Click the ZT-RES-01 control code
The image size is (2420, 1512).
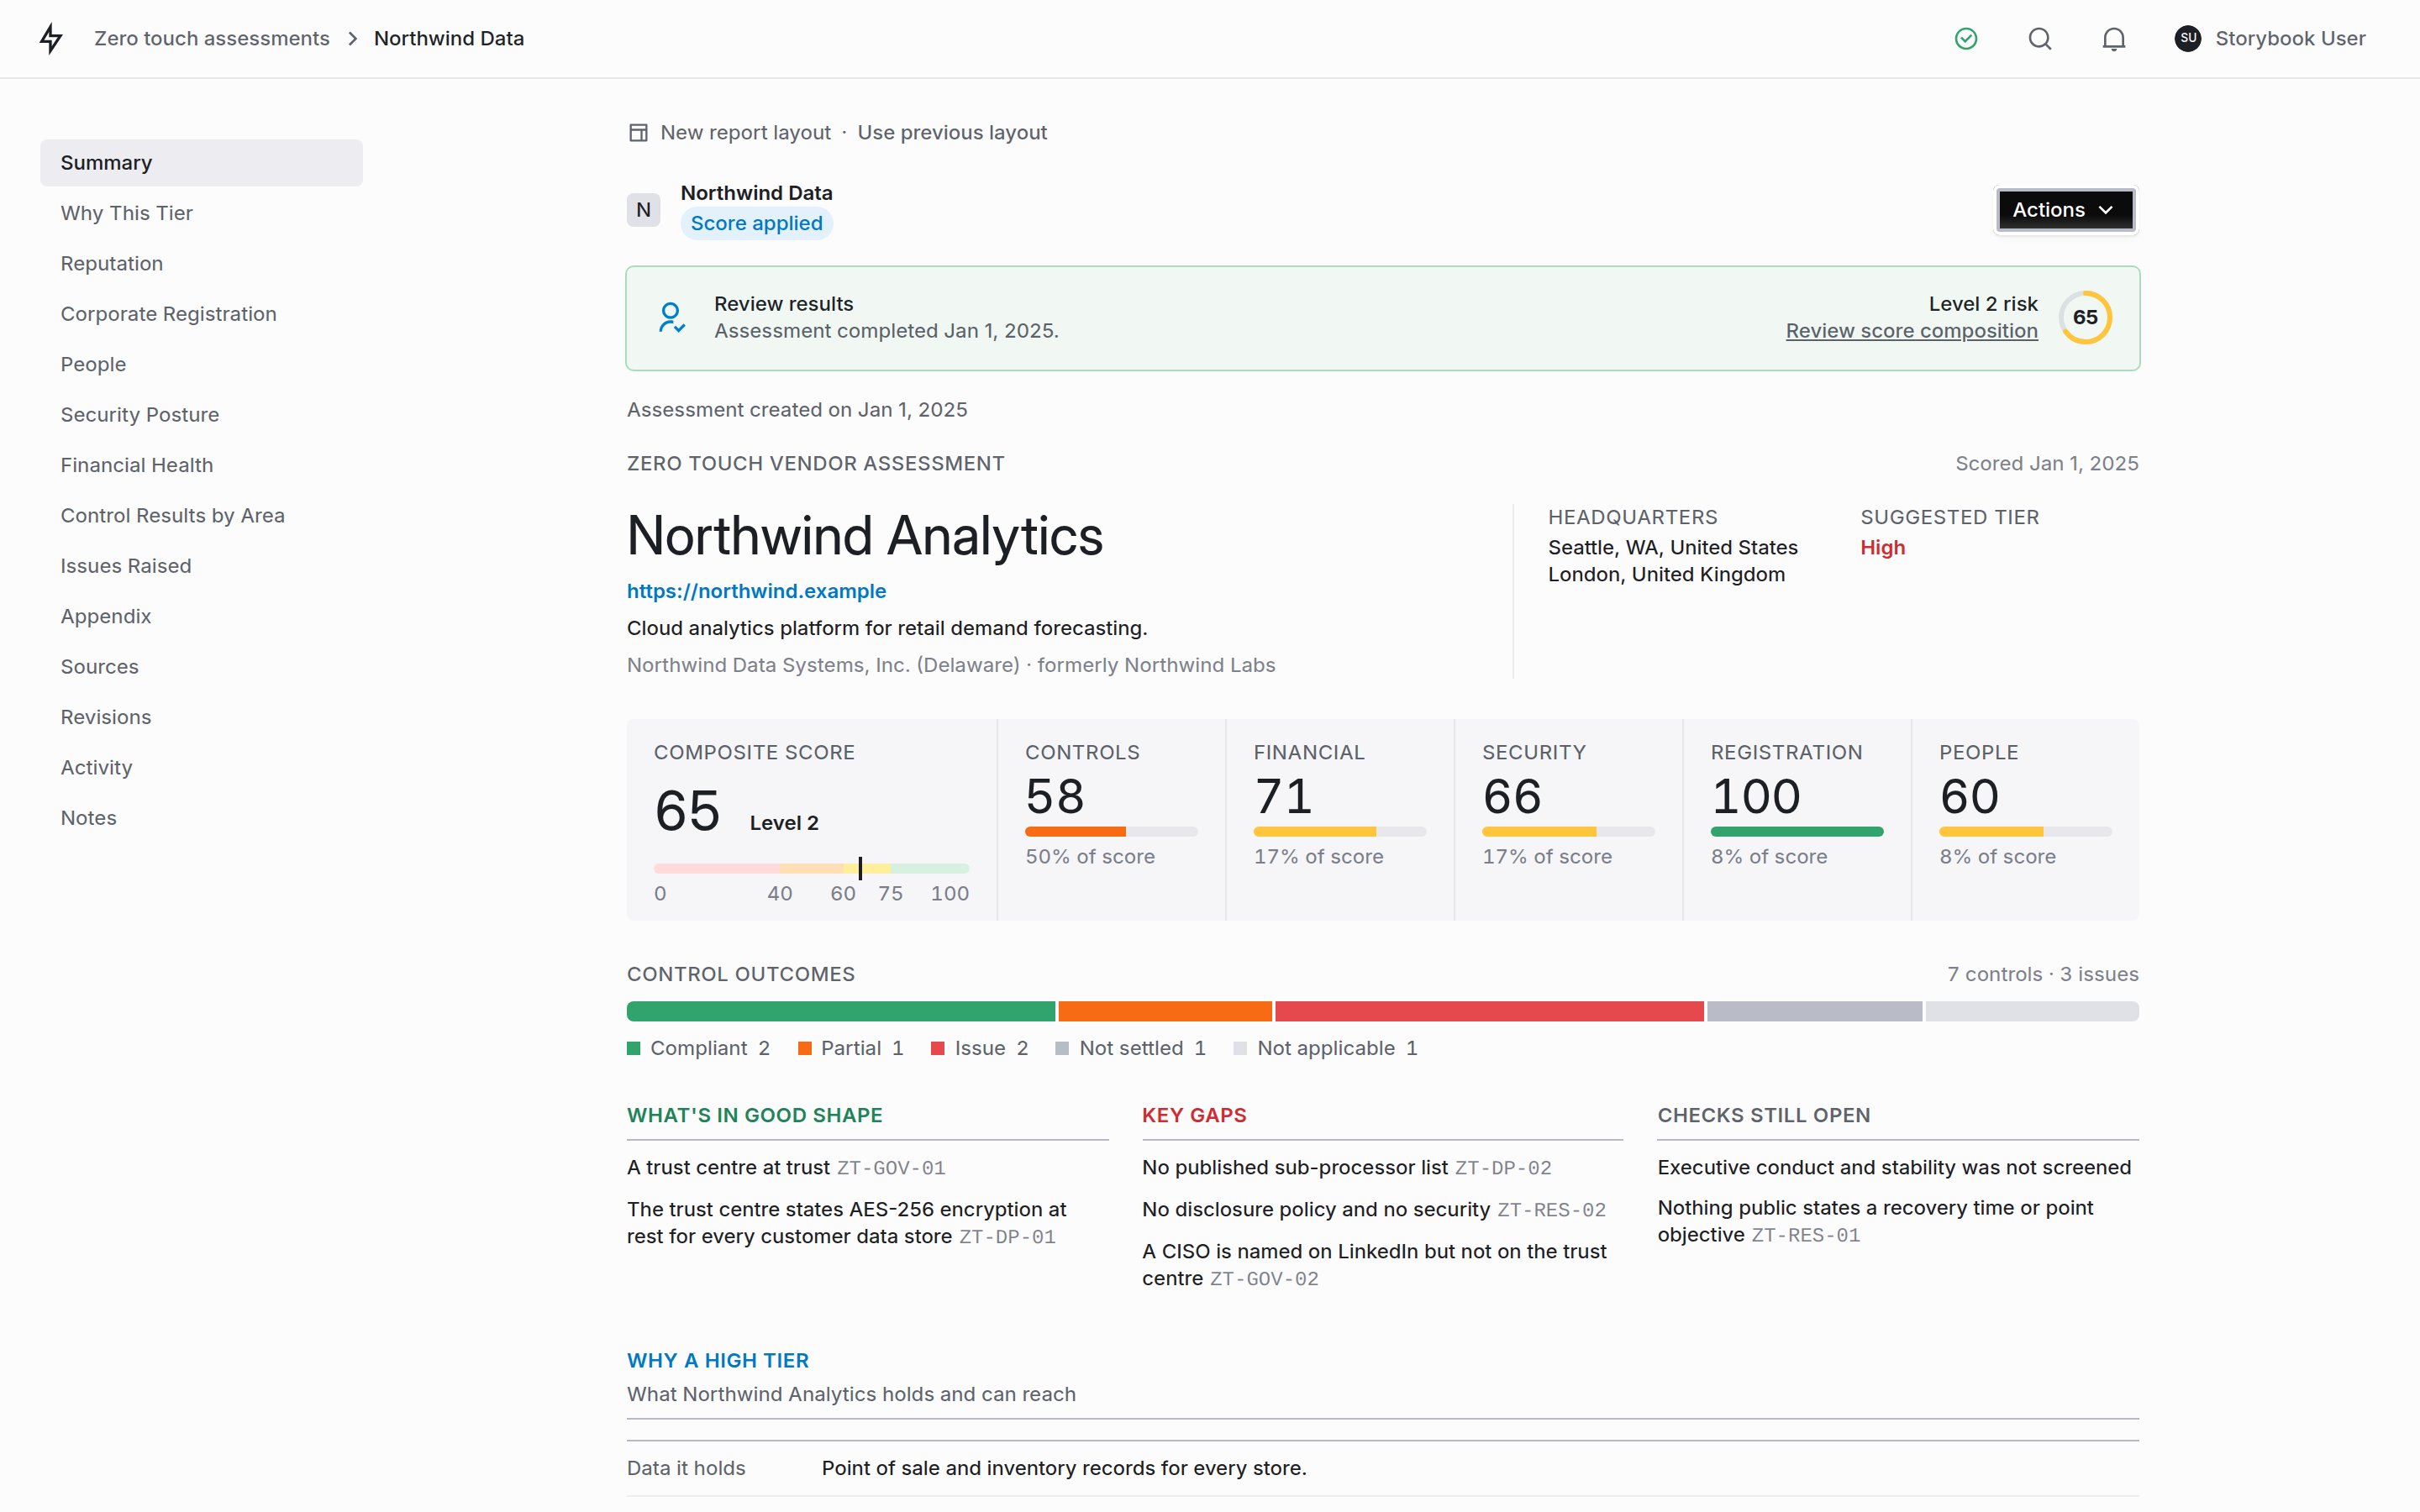1805,1235
